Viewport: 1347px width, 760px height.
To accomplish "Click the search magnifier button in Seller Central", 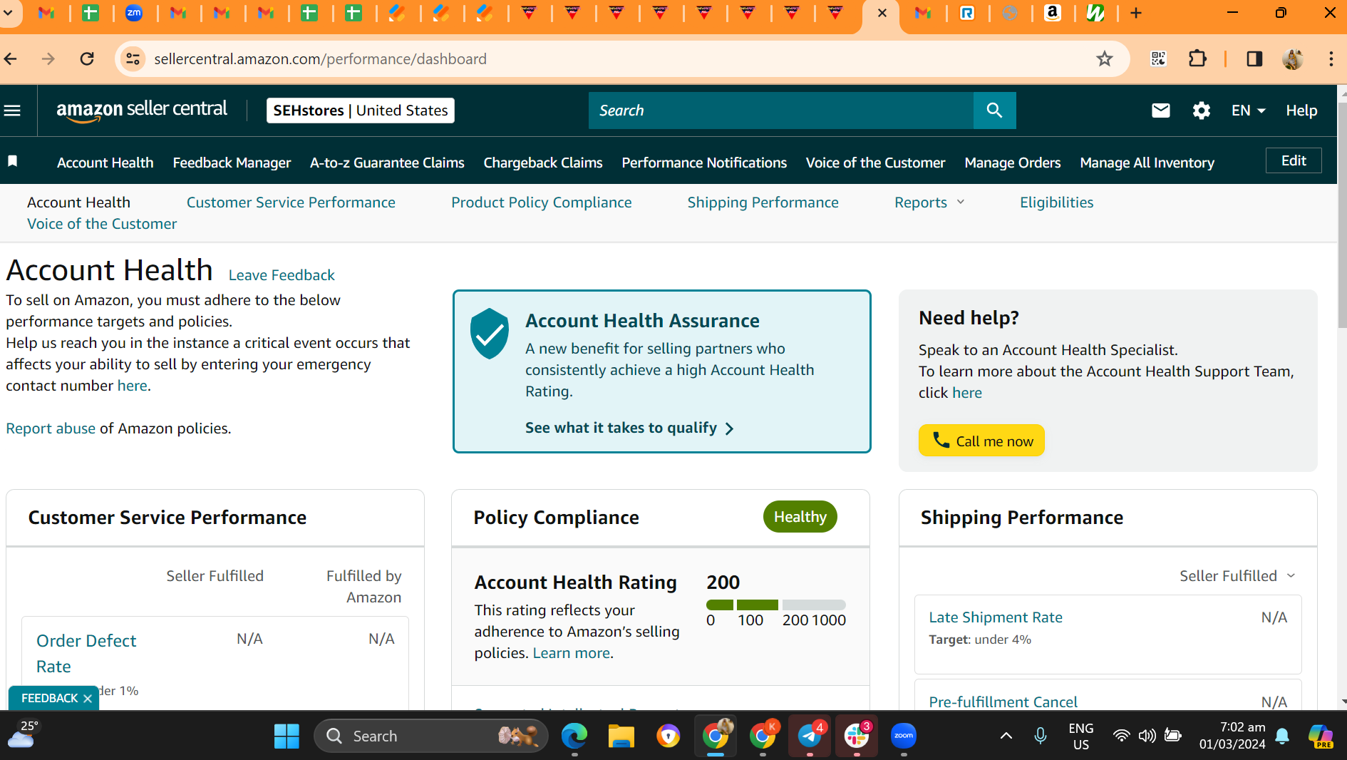I will [994, 111].
